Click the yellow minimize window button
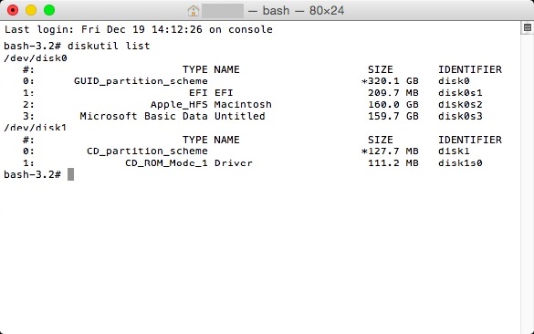Screen dimensions: 534x334 click(x=31, y=10)
